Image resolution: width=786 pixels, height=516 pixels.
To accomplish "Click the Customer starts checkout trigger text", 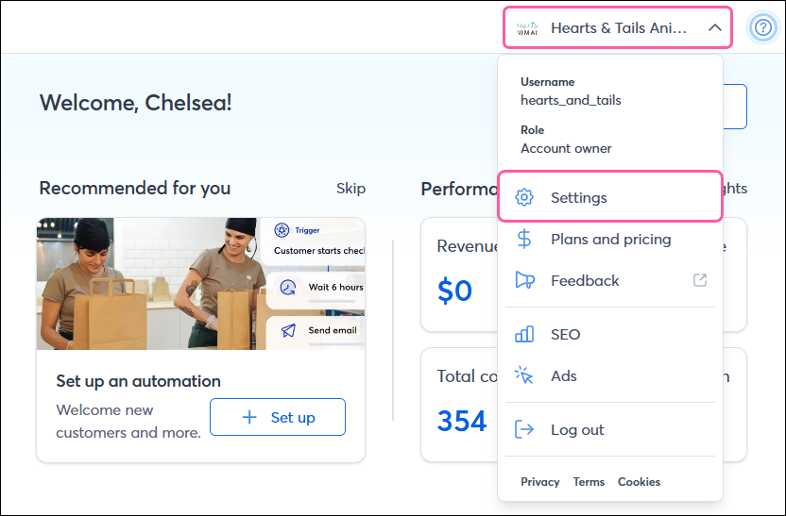I will [x=318, y=251].
